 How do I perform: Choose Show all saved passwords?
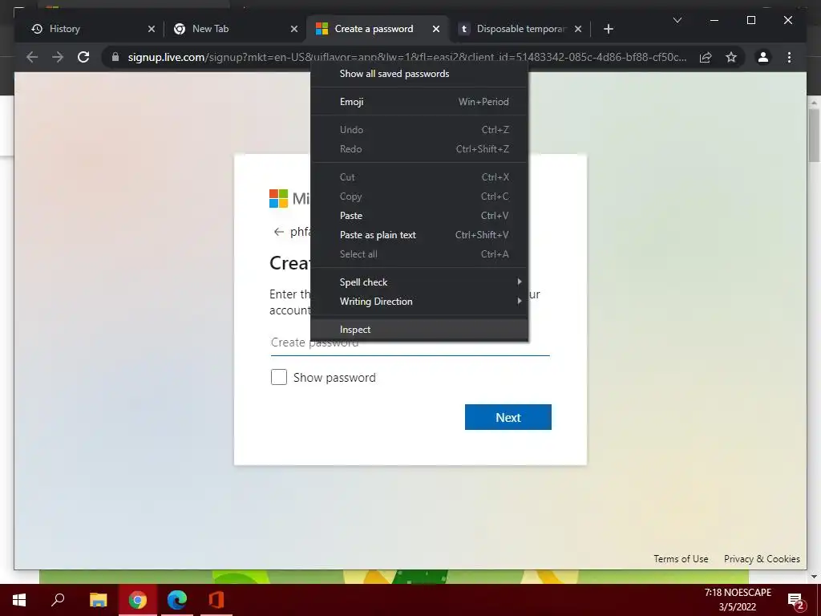coord(419,74)
